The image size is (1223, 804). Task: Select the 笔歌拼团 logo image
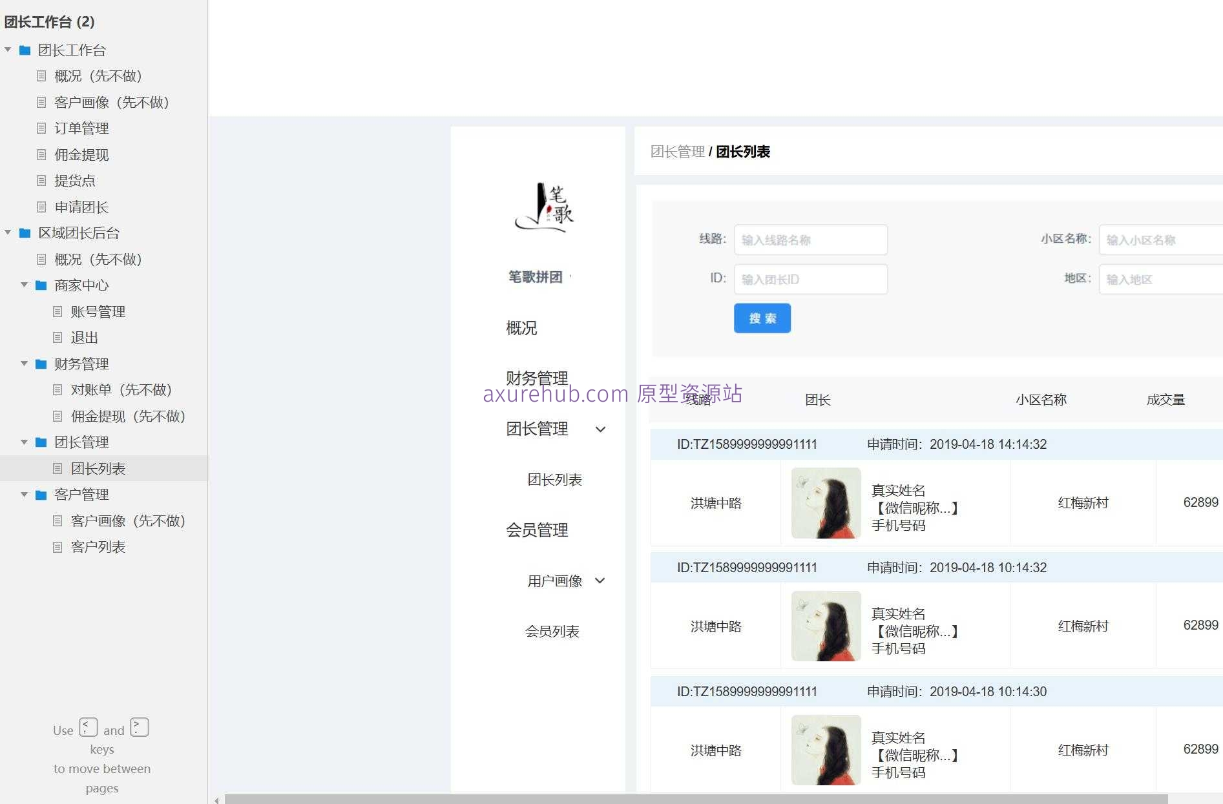(545, 208)
